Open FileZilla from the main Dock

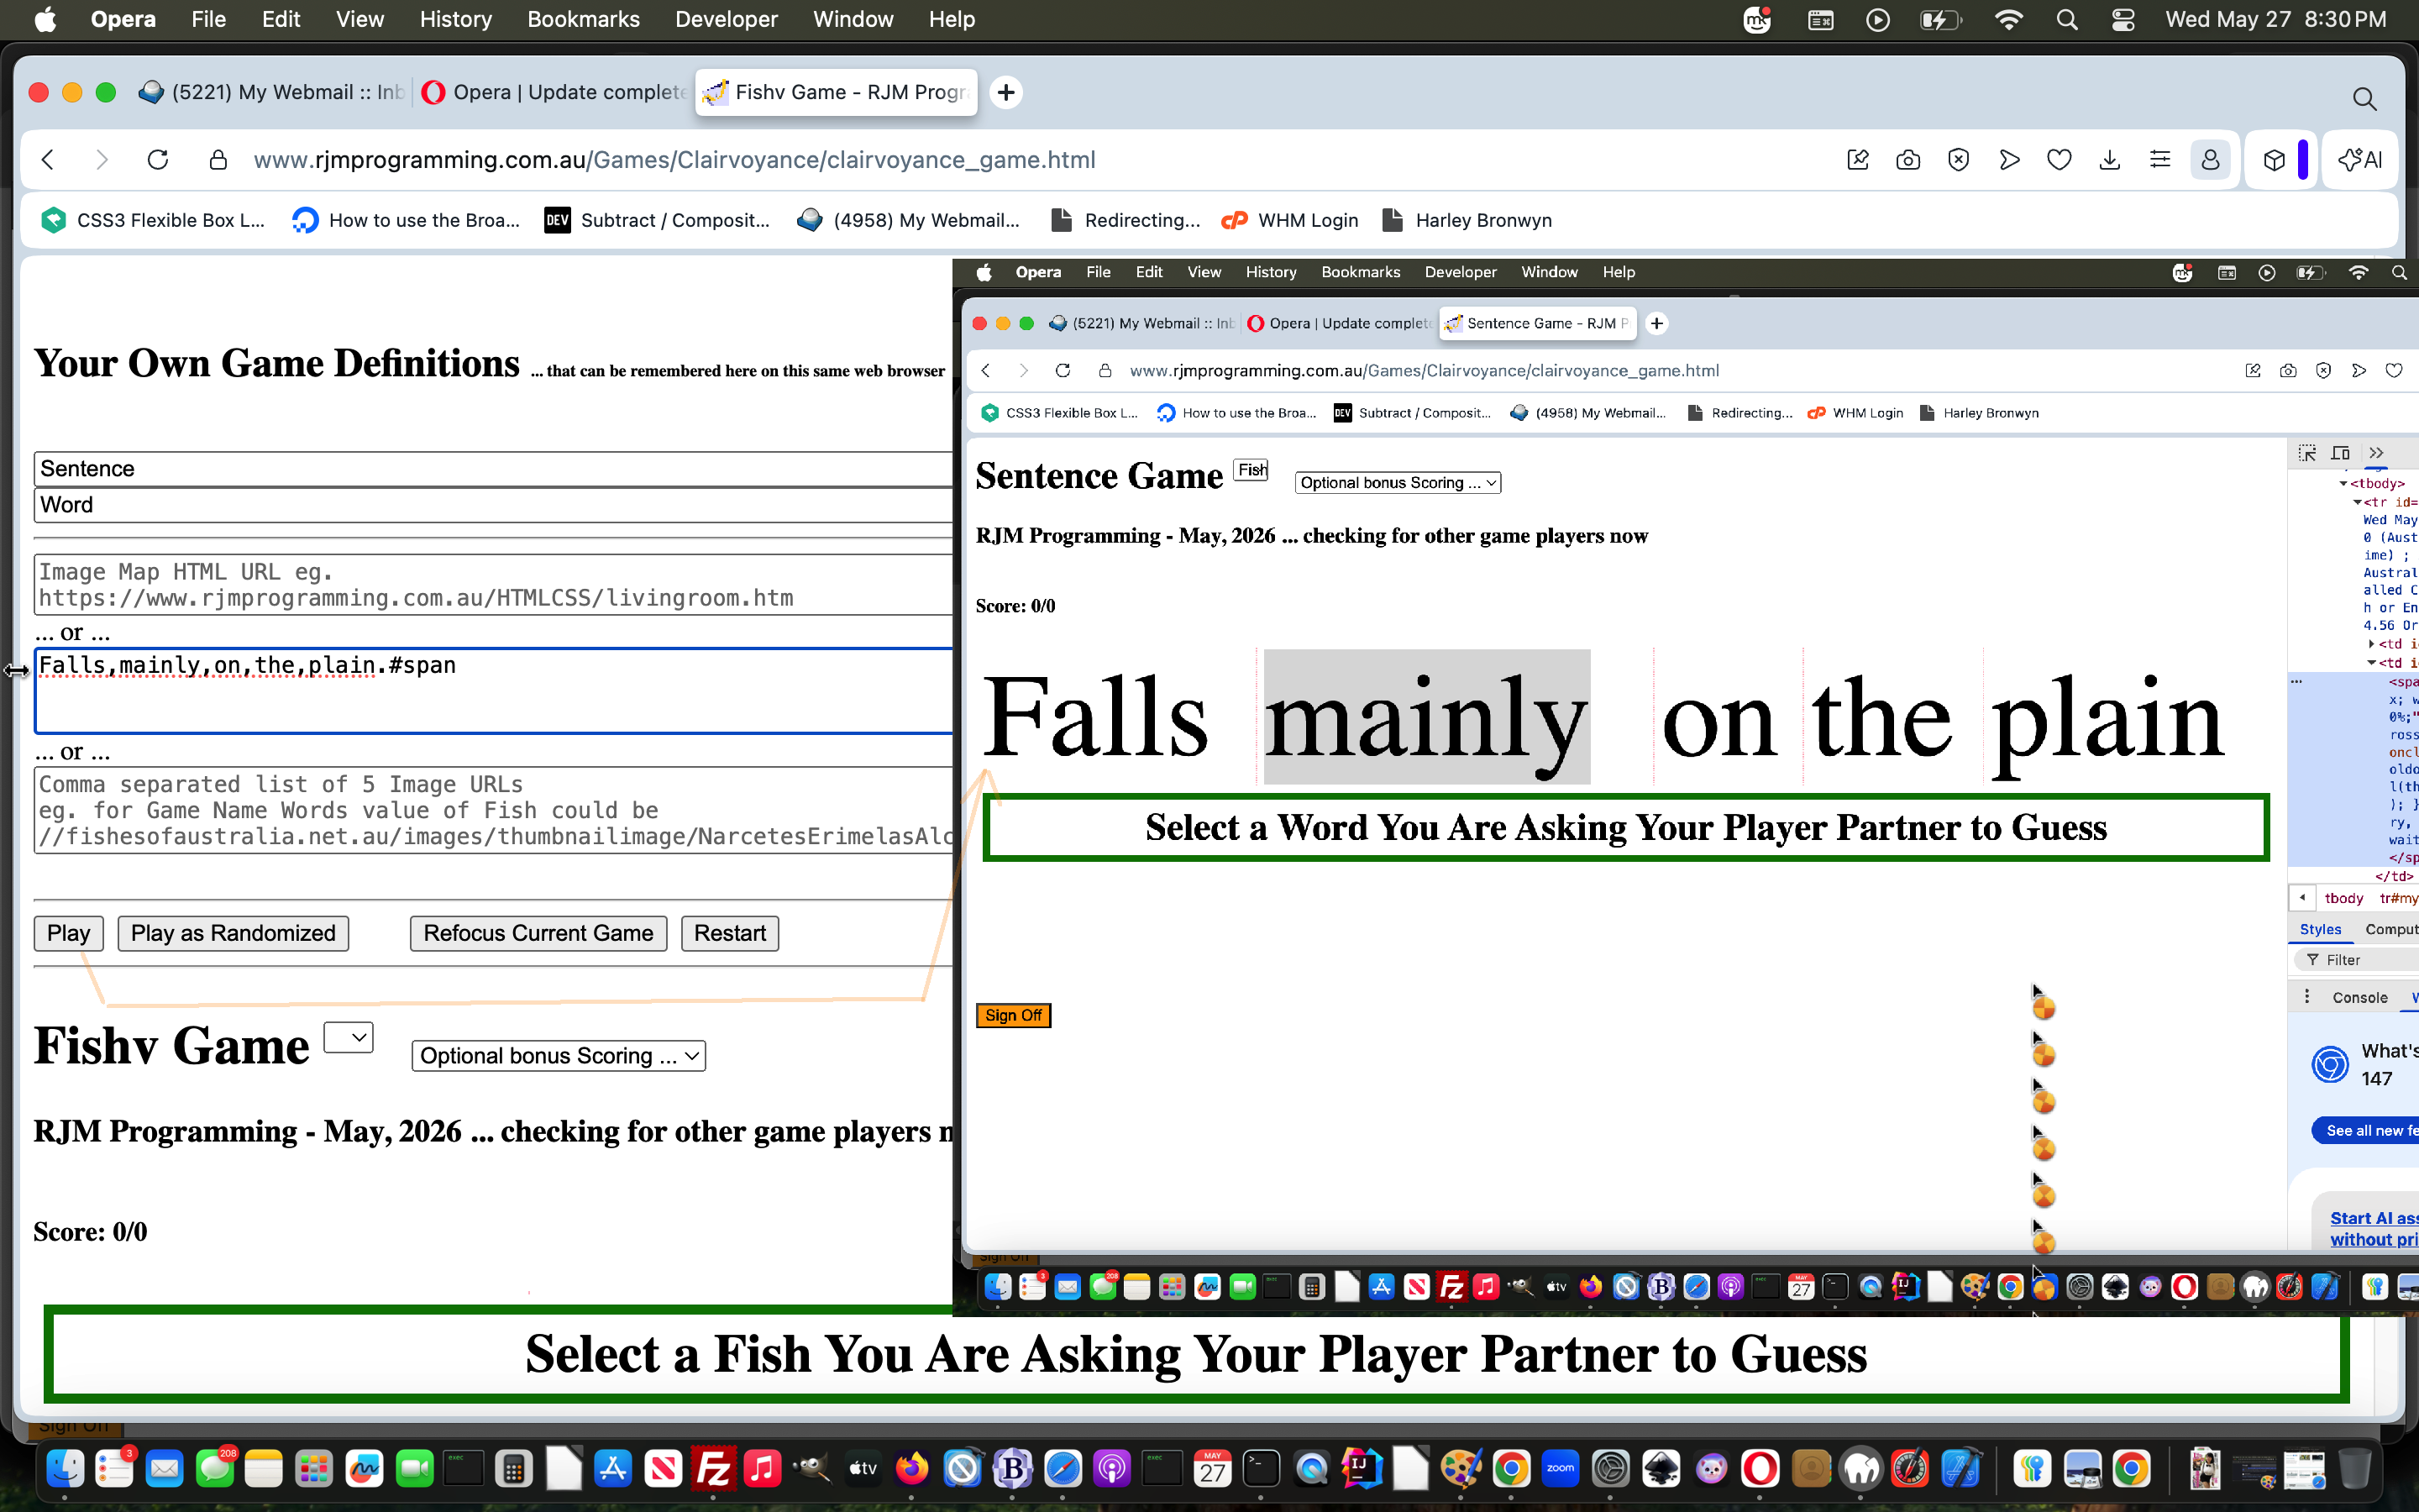713,1469
